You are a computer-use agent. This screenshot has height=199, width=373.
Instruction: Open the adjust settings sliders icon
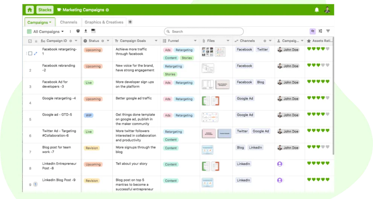coord(320,31)
